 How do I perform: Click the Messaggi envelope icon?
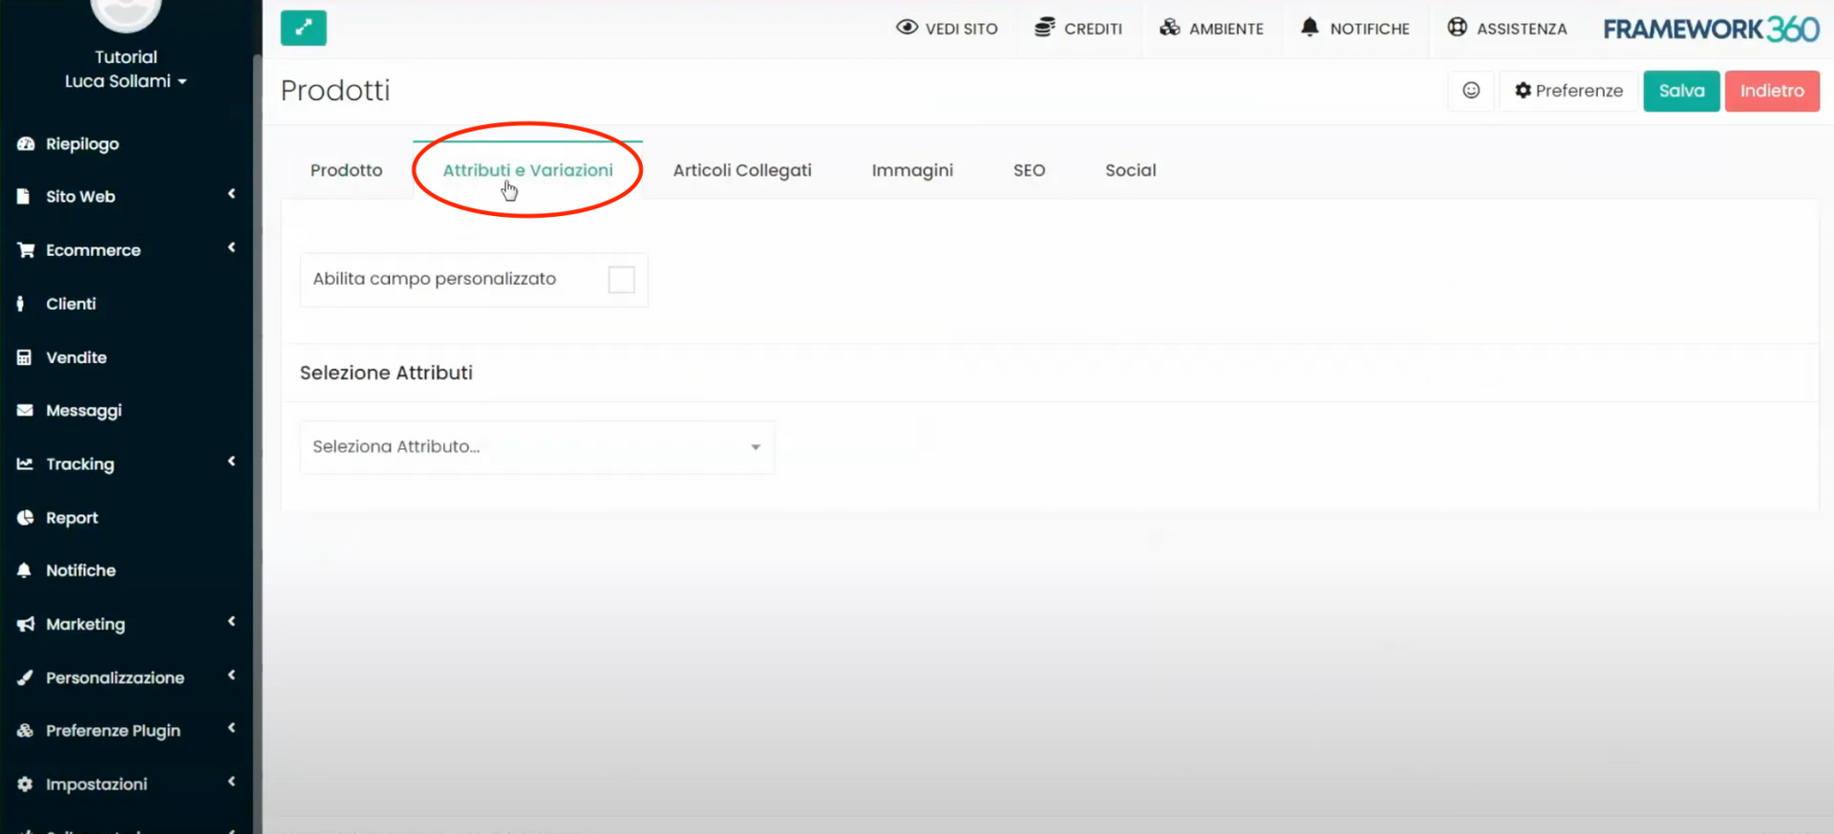pyautogui.click(x=26, y=411)
